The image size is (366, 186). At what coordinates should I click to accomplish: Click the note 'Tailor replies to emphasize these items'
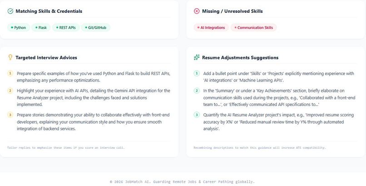66,148
